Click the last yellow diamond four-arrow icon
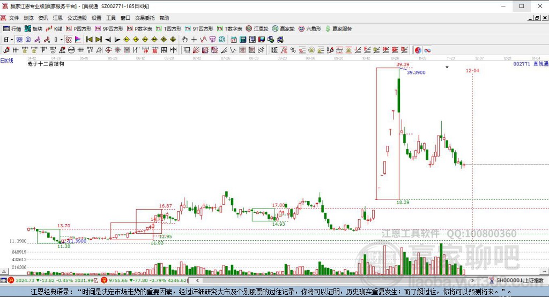Viewport: 549px width, 297px height. pos(173,40)
